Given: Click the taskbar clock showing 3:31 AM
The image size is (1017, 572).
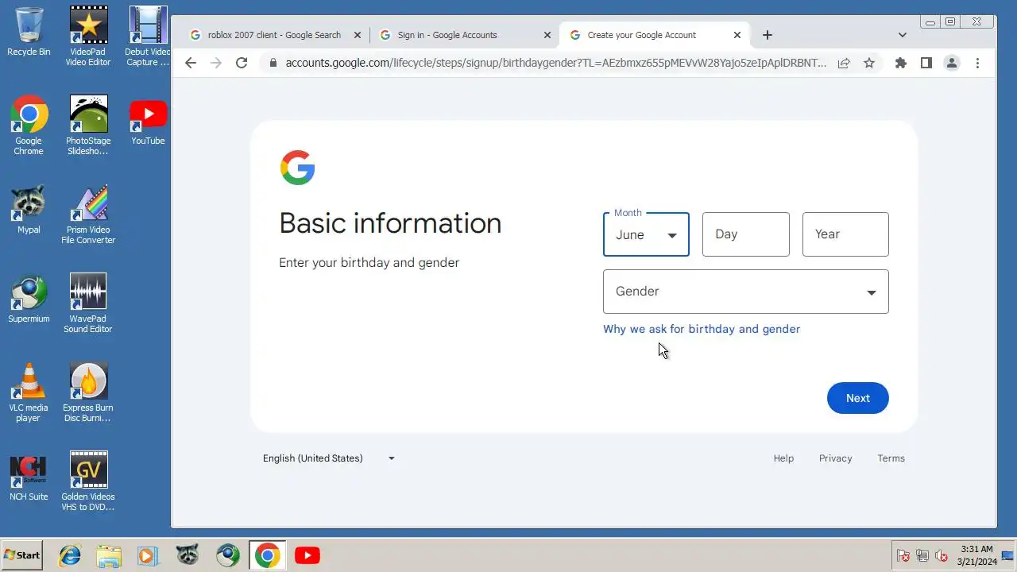Looking at the screenshot, I should click(x=976, y=555).
